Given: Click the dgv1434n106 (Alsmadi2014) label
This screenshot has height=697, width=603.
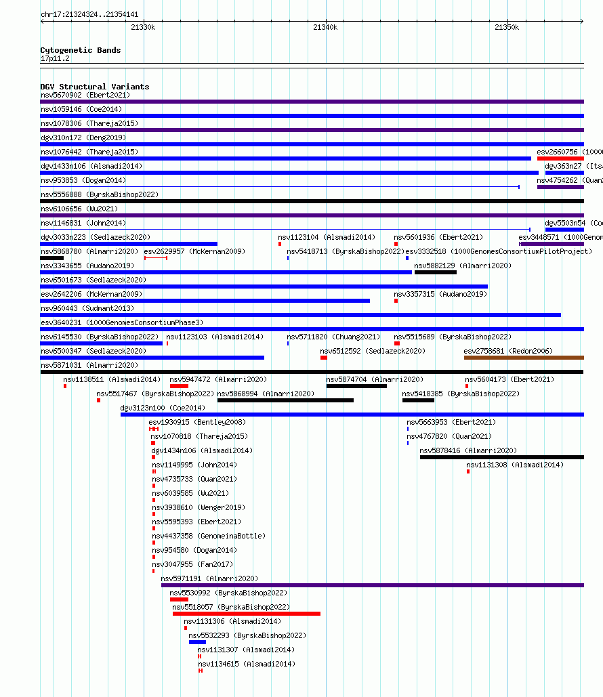Looking at the screenshot, I should [x=202, y=450].
